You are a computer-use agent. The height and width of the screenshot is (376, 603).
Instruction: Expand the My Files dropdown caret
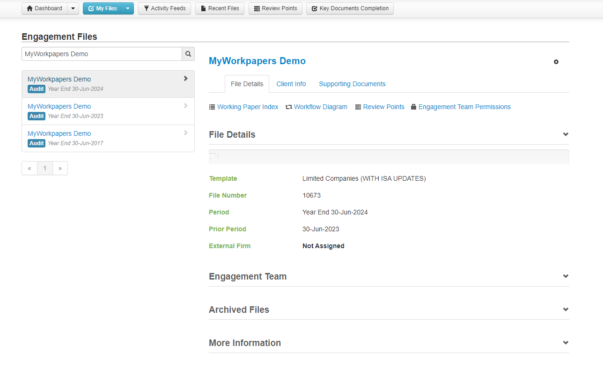coord(128,8)
